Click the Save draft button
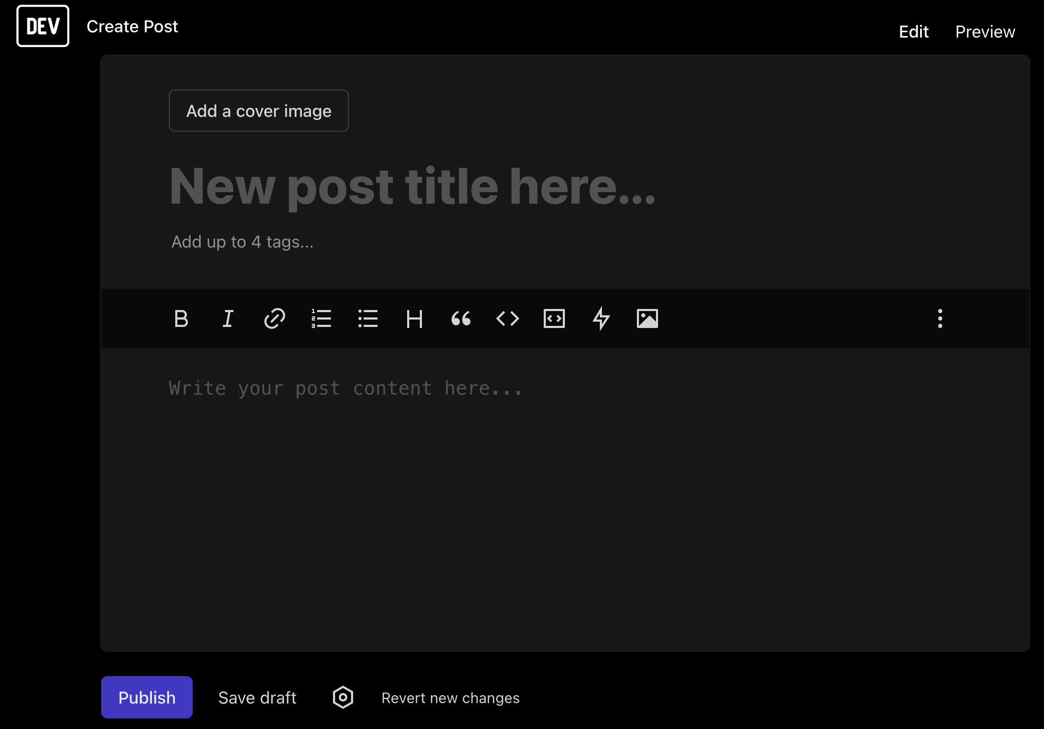This screenshot has width=1044, height=729. pyautogui.click(x=257, y=697)
